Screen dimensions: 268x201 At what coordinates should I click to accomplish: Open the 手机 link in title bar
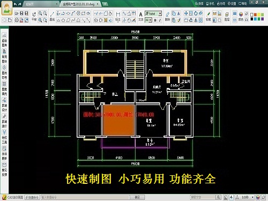click(x=210, y=4)
